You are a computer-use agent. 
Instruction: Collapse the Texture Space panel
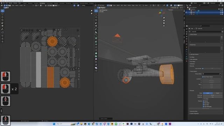coord(194,71)
